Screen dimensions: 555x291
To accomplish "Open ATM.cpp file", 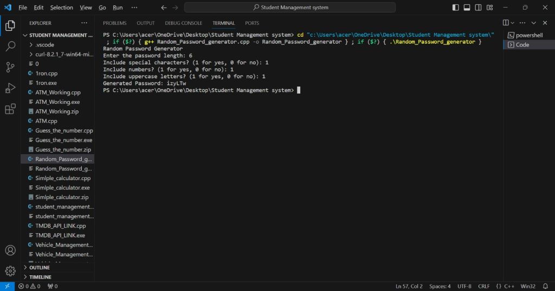I will (59, 121).
